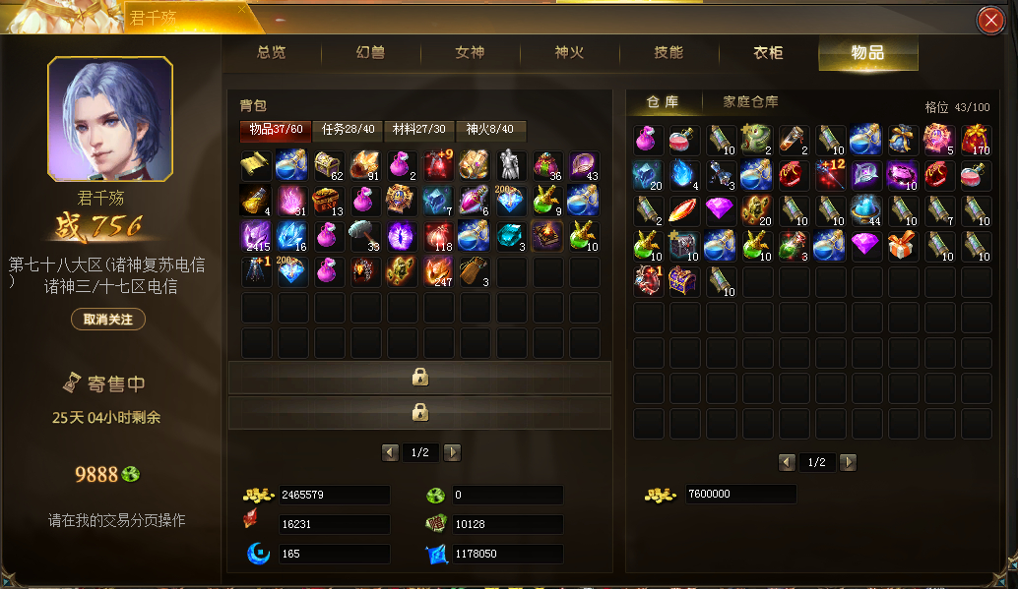Image resolution: width=1018 pixels, height=589 pixels.
Task: Select the 任务28/40 backpack tab
Action: point(348,130)
